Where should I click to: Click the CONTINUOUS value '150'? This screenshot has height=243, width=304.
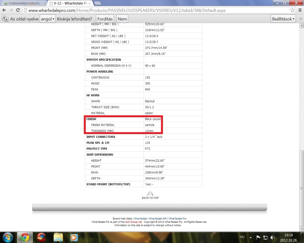tap(148, 77)
